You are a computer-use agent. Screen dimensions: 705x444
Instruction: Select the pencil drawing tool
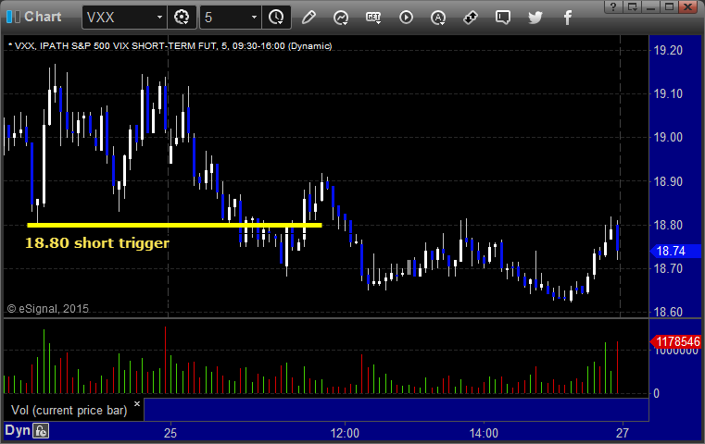tap(308, 18)
